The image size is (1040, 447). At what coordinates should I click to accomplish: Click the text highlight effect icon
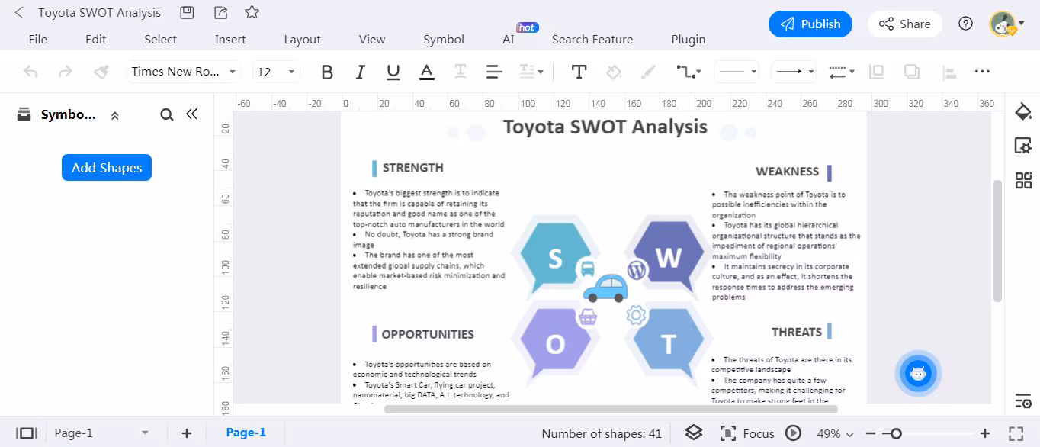coord(461,72)
